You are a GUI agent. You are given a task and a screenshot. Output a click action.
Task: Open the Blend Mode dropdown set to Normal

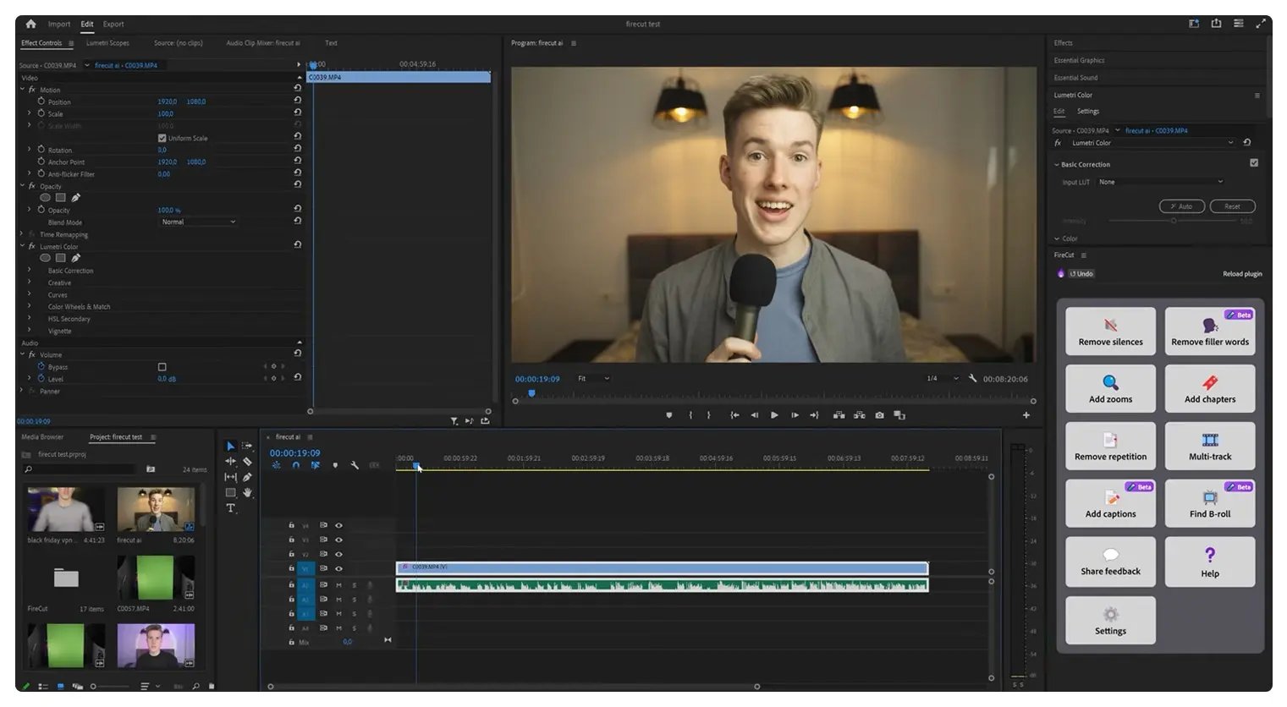click(x=197, y=222)
